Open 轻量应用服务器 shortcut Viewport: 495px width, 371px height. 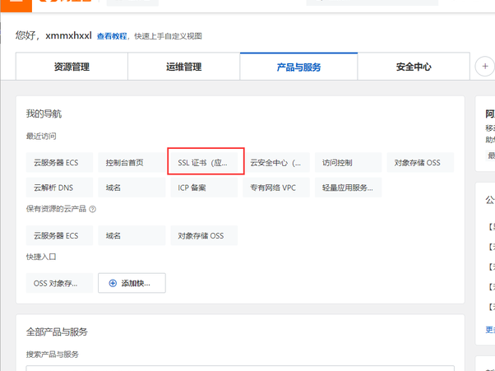click(348, 188)
